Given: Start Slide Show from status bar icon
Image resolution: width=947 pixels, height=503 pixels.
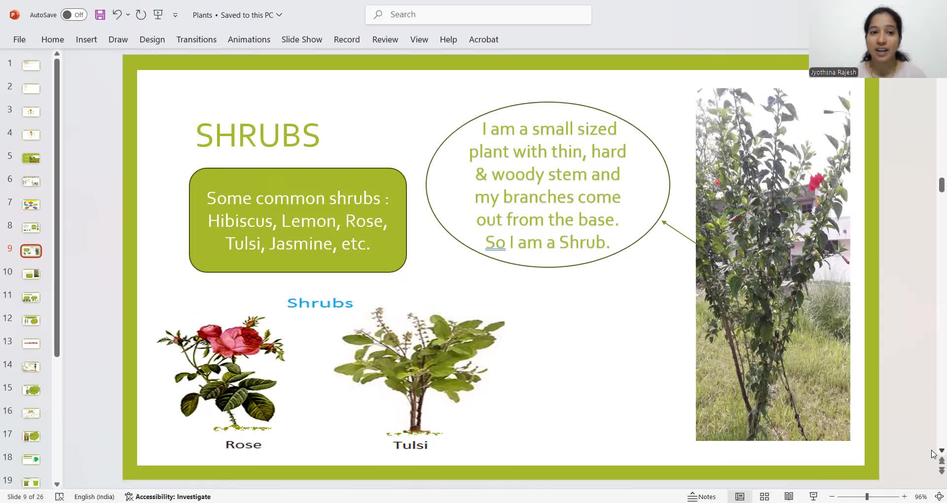Looking at the screenshot, I should (813, 497).
